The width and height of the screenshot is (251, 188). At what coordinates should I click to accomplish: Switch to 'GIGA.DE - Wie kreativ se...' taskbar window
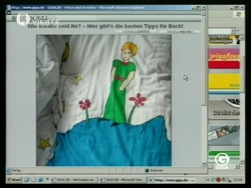click(x=73, y=180)
